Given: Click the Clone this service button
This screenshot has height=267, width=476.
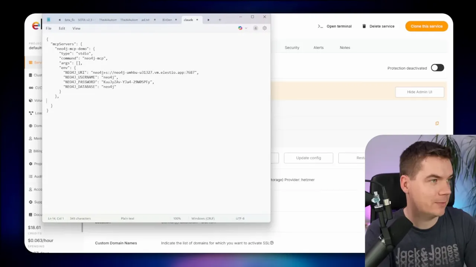Looking at the screenshot, I should click(x=427, y=26).
